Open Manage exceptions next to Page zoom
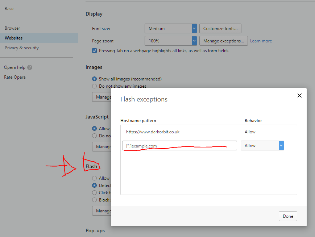The height and width of the screenshot is (237, 315). pos(224,41)
